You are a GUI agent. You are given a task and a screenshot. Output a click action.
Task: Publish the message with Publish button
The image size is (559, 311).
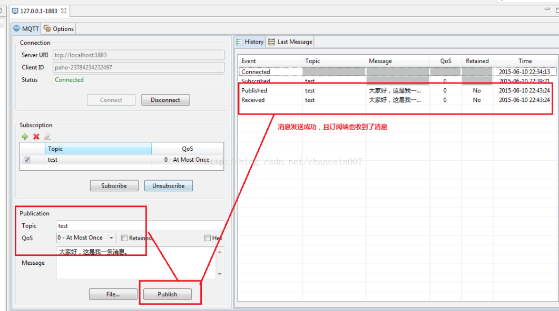coord(168,294)
